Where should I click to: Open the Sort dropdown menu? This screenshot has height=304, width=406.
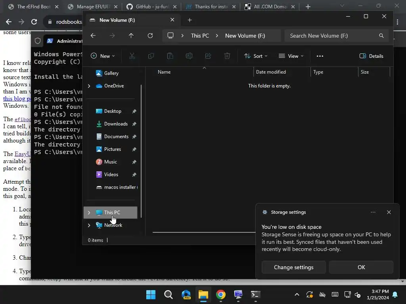click(256, 56)
